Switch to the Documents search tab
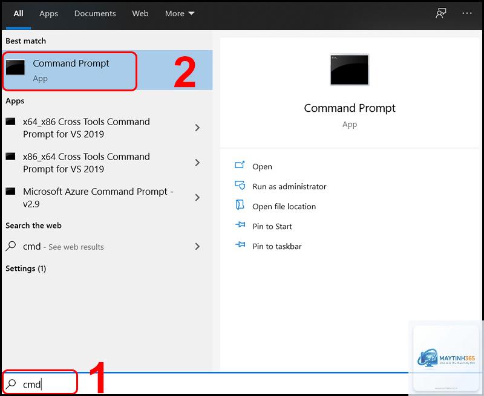 point(95,13)
